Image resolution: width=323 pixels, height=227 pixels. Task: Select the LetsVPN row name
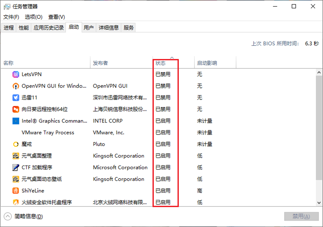pos(32,75)
